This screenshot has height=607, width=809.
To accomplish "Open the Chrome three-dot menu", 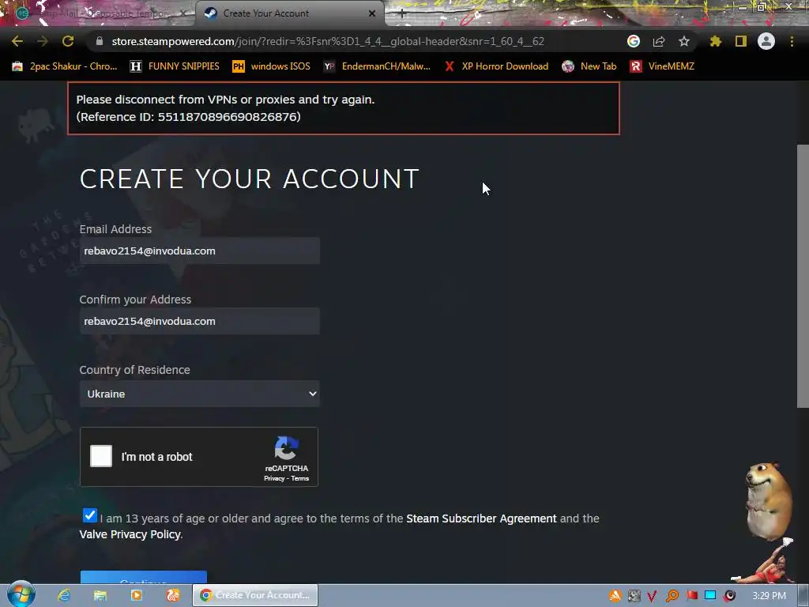I will pos(792,41).
